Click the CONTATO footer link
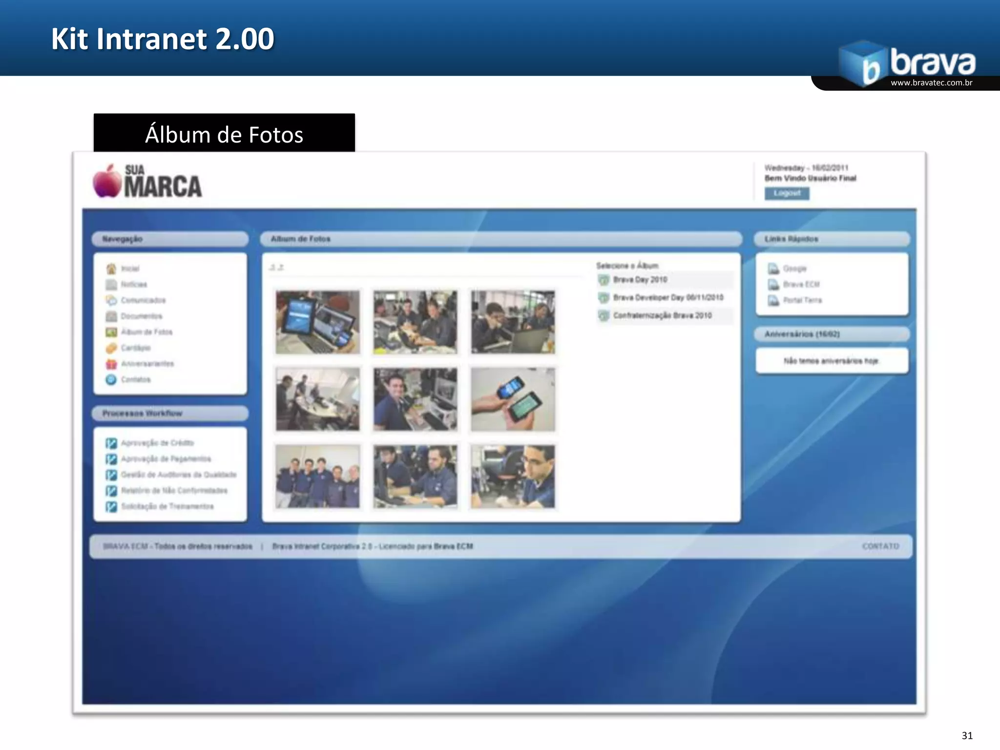 (880, 546)
